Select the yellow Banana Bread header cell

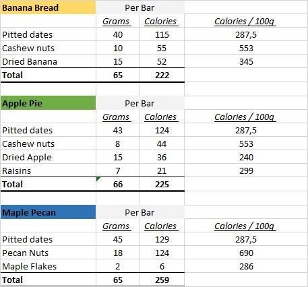48,7
